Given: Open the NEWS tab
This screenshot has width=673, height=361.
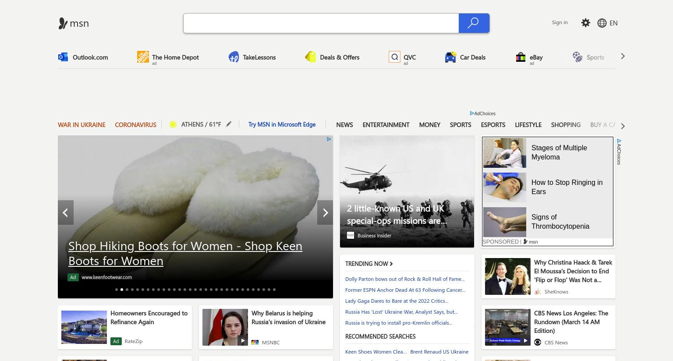Looking at the screenshot, I should point(344,125).
